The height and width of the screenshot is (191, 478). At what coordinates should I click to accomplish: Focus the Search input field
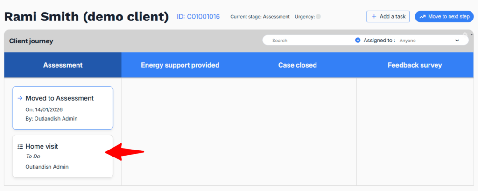tap(308, 41)
